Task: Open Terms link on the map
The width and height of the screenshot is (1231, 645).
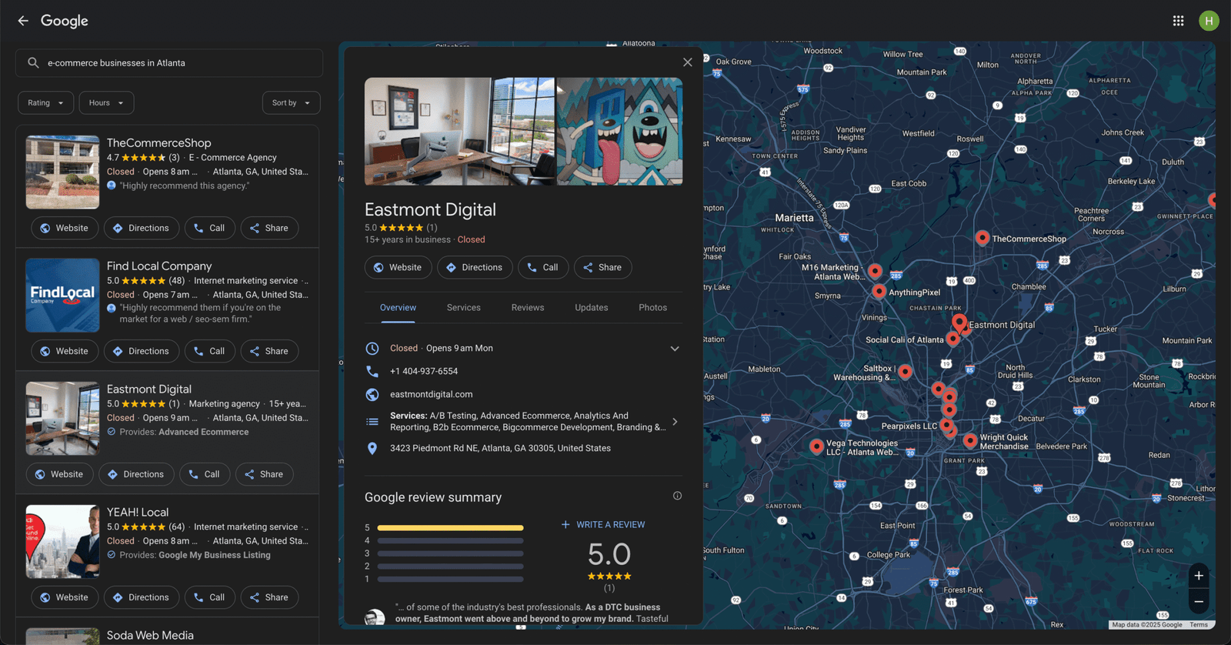Action: click(x=1199, y=625)
